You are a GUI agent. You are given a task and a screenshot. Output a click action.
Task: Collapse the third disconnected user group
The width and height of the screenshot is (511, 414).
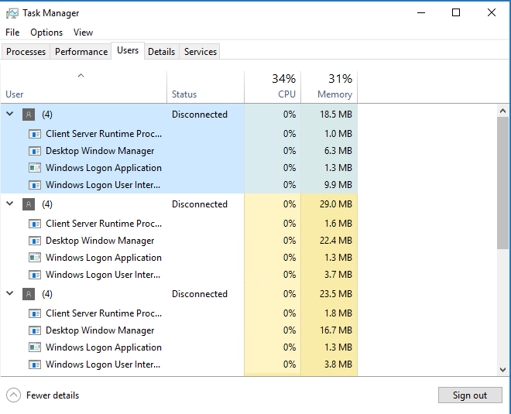pos(10,293)
